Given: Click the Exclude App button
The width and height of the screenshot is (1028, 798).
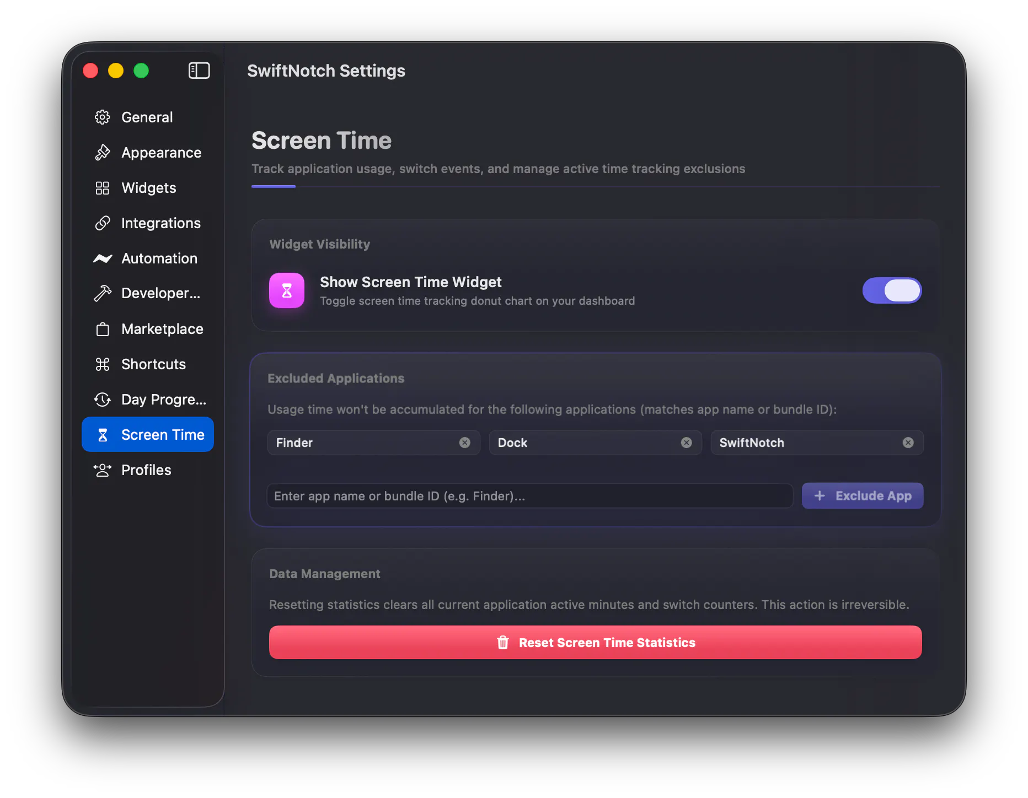Looking at the screenshot, I should pos(863,496).
